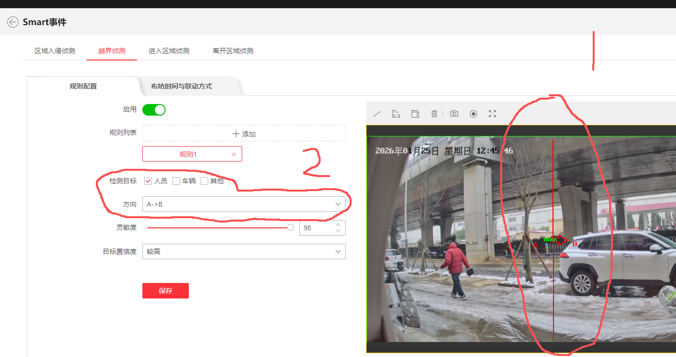
Task: Remove 规则1 with the red X
Action: pyautogui.click(x=234, y=154)
